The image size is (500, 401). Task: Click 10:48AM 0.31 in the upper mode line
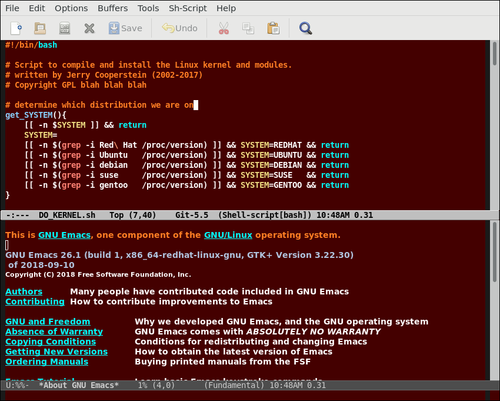coord(344,215)
